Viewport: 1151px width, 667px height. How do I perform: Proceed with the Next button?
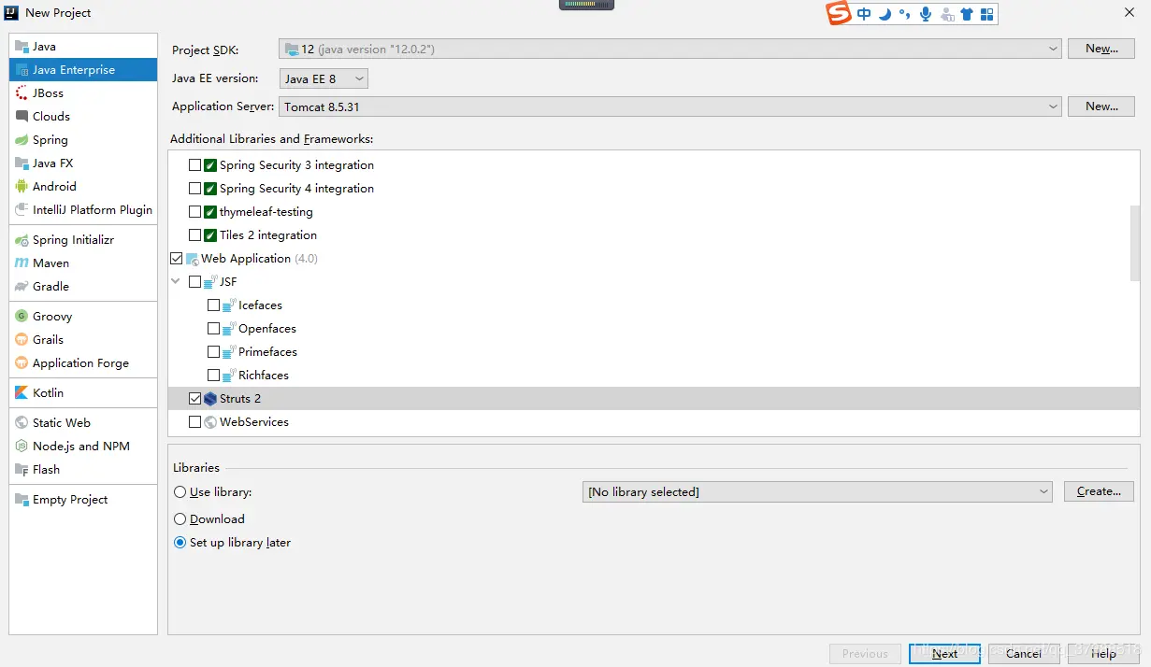[x=944, y=653]
